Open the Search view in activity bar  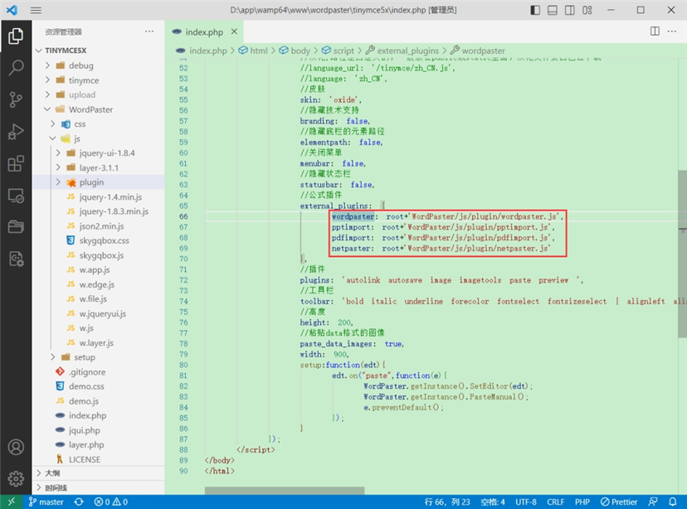(x=16, y=68)
